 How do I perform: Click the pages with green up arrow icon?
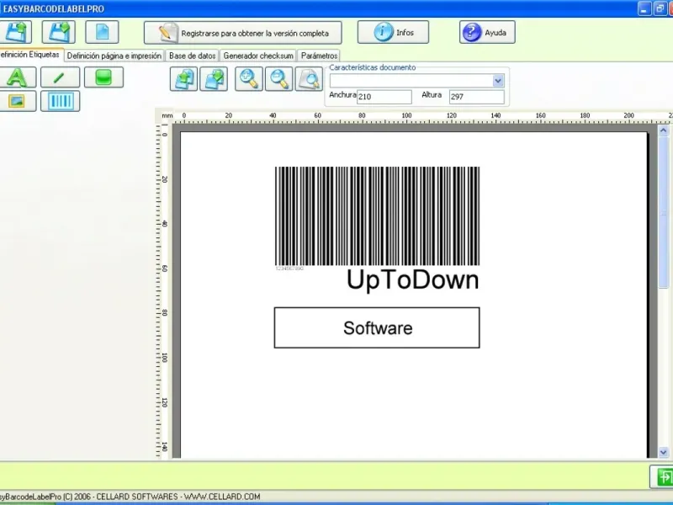point(183,79)
